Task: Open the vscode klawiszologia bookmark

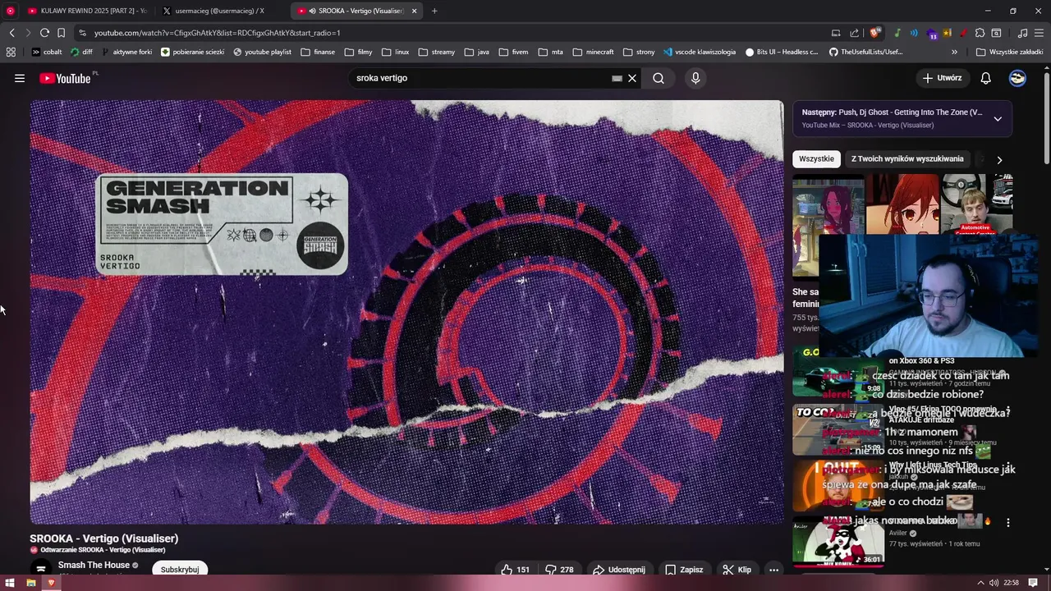Action: [700, 52]
